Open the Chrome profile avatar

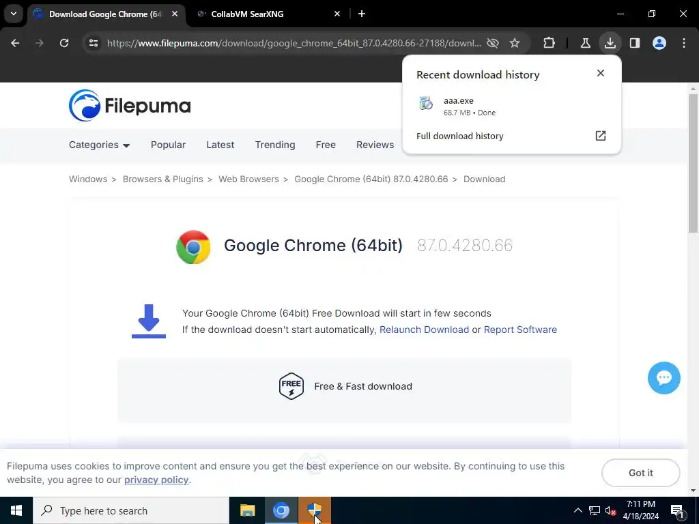659,43
